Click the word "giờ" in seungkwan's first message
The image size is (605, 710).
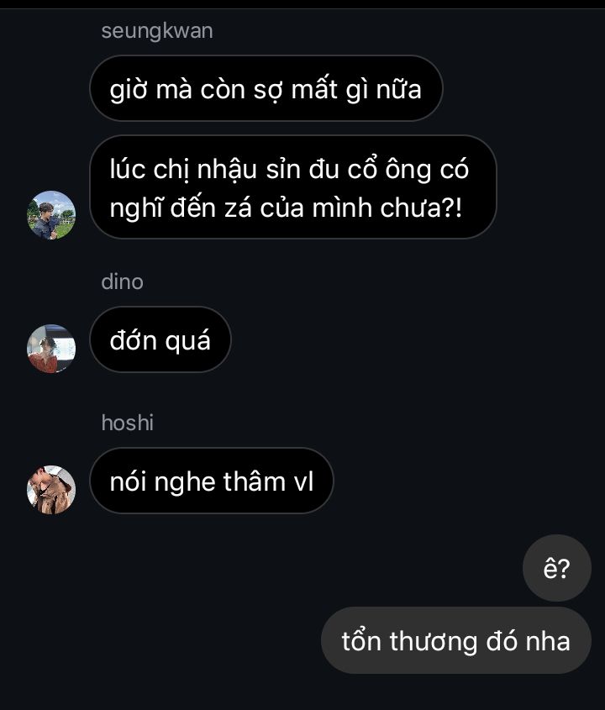pyautogui.click(x=129, y=90)
